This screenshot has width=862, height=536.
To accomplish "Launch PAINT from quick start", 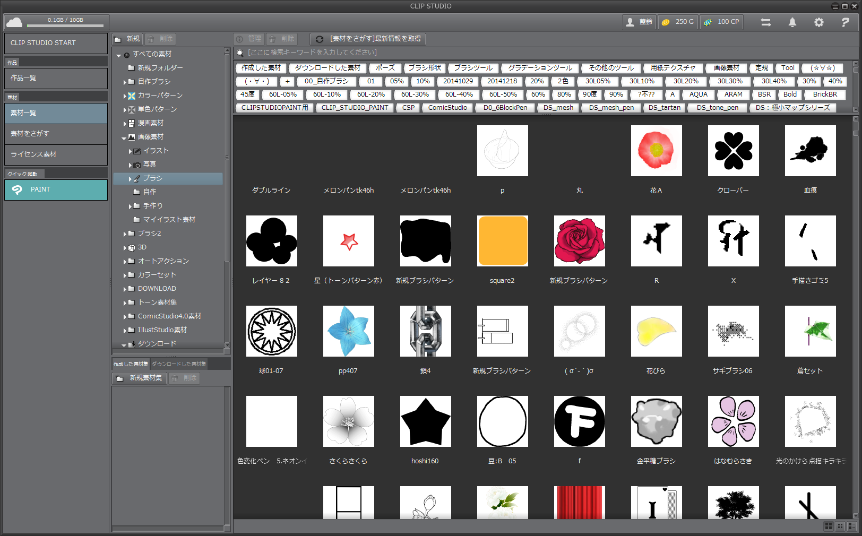I will [x=56, y=189].
